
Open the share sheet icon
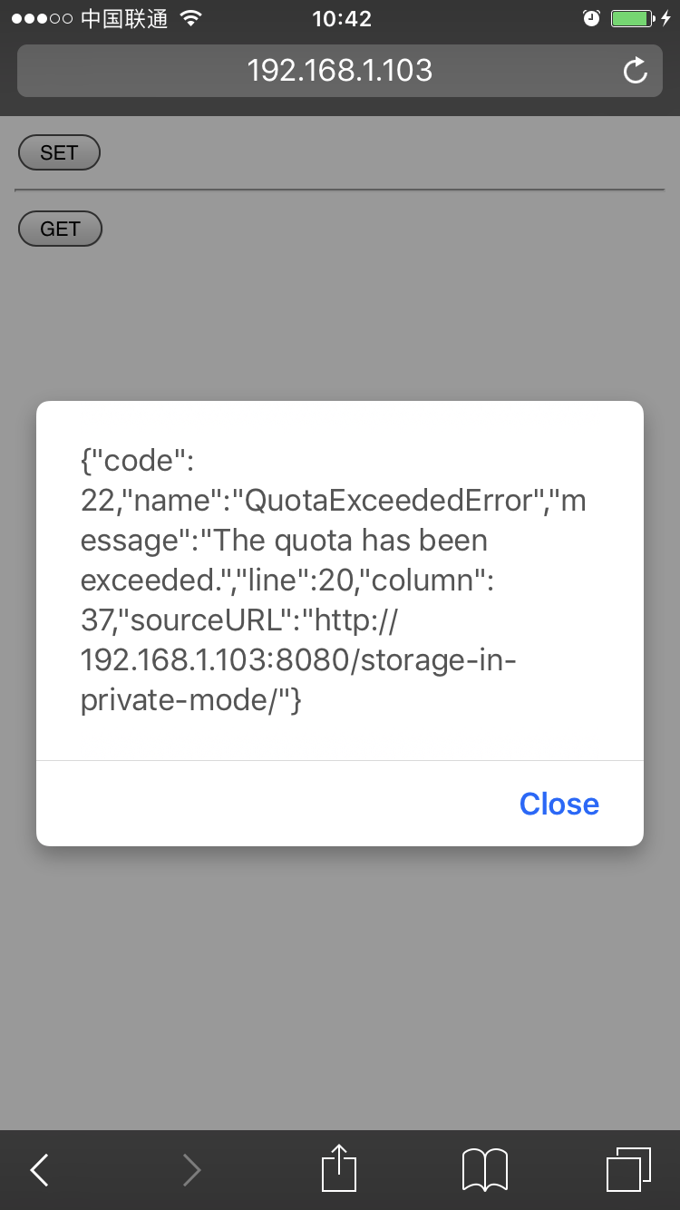(339, 1168)
